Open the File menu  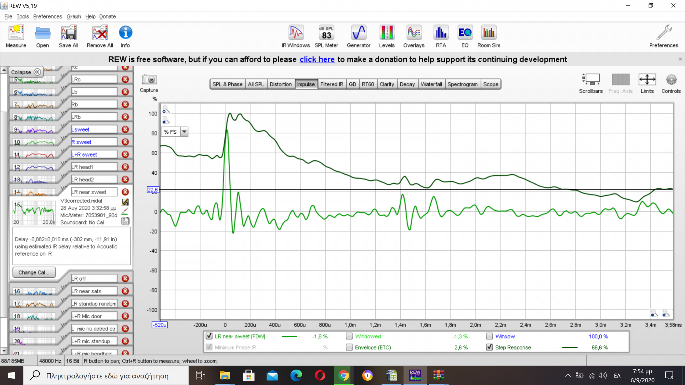click(x=8, y=16)
